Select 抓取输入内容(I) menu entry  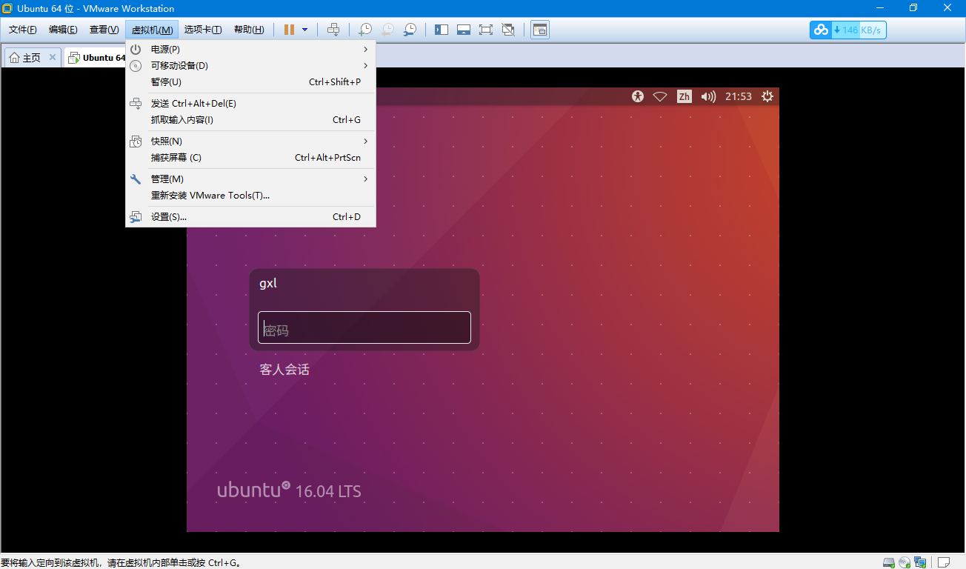pyautogui.click(x=250, y=120)
